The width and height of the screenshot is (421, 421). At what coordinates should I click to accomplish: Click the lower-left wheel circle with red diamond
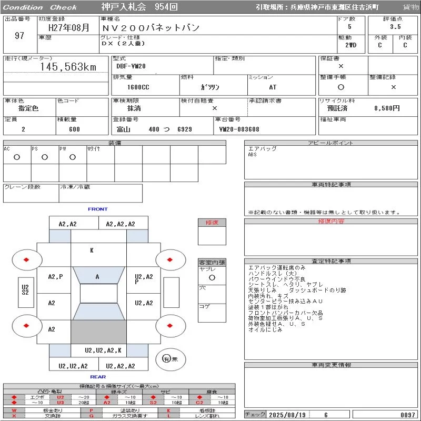[x=27, y=326]
